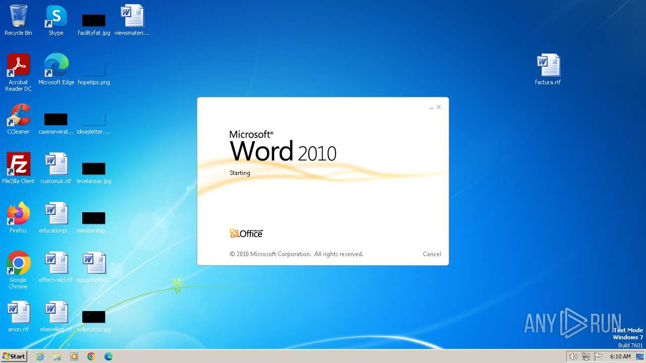Select the FileZilla Client shortcut
This screenshot has width=646, height=363.
tap(18, 168)
